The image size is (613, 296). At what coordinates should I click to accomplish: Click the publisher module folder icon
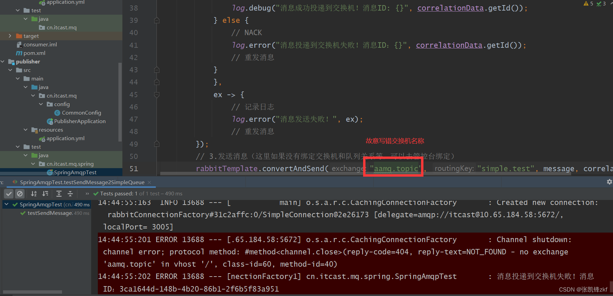point(12,62)
